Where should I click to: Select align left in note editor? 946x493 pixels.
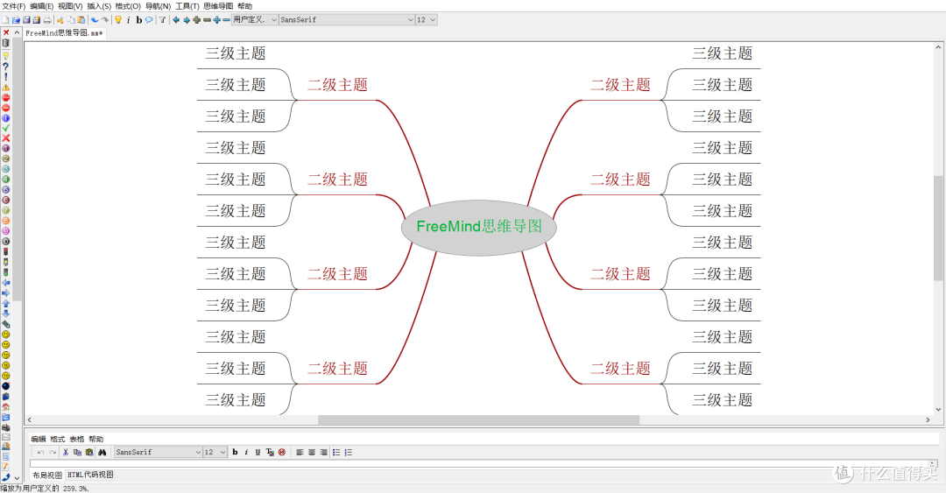300,452
